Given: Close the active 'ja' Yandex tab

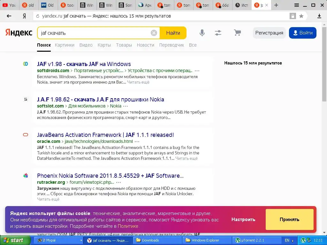Looking at the screenshot, I should click(267, 5).
